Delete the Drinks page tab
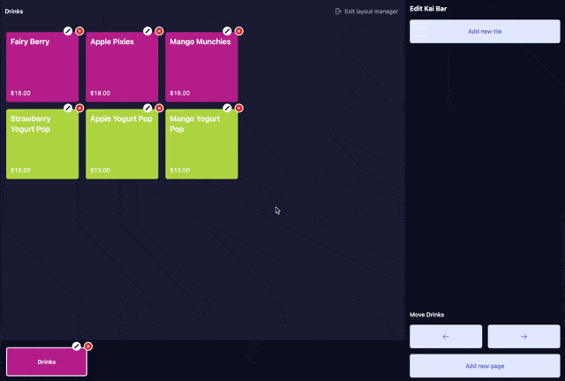The width and height of the screenshot is (565, 381). pos(88,346)
